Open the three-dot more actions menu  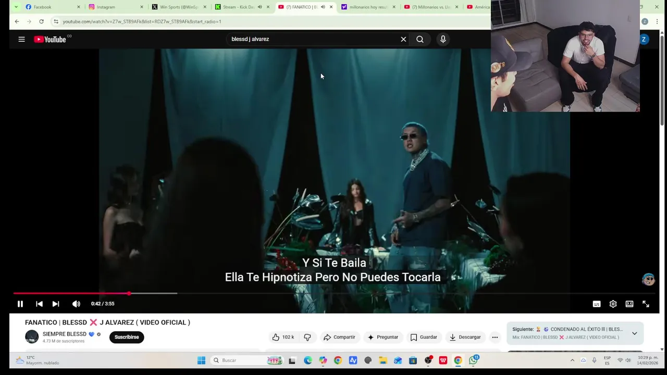(x=495, y=337)
